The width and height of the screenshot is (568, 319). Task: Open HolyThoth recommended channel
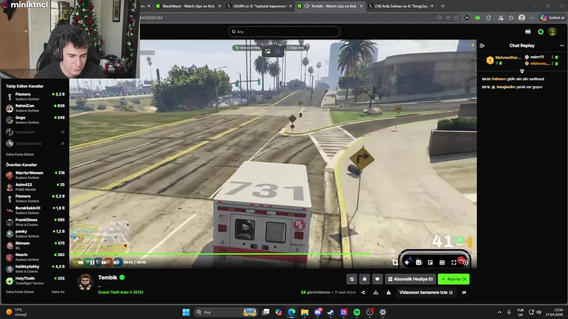[x=35, y=281]
